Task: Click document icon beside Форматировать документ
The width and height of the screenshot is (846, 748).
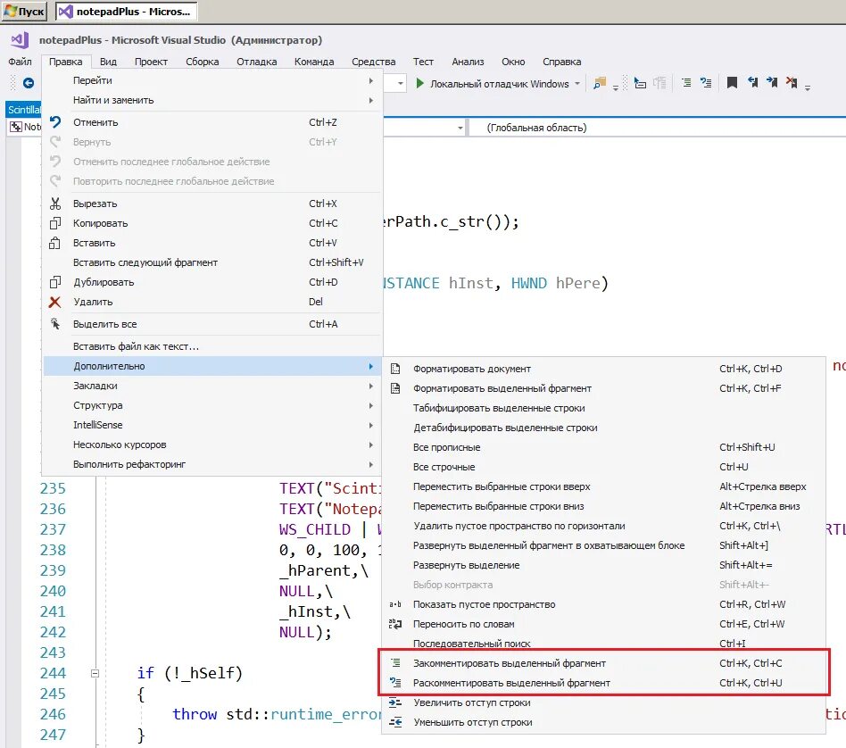Action: point(395,369)
